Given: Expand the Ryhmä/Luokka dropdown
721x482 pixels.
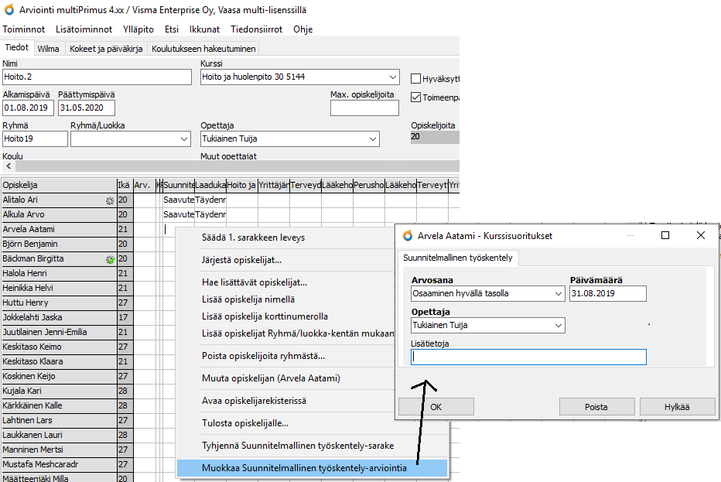Looking at the screenshot, I should point(184,139).
